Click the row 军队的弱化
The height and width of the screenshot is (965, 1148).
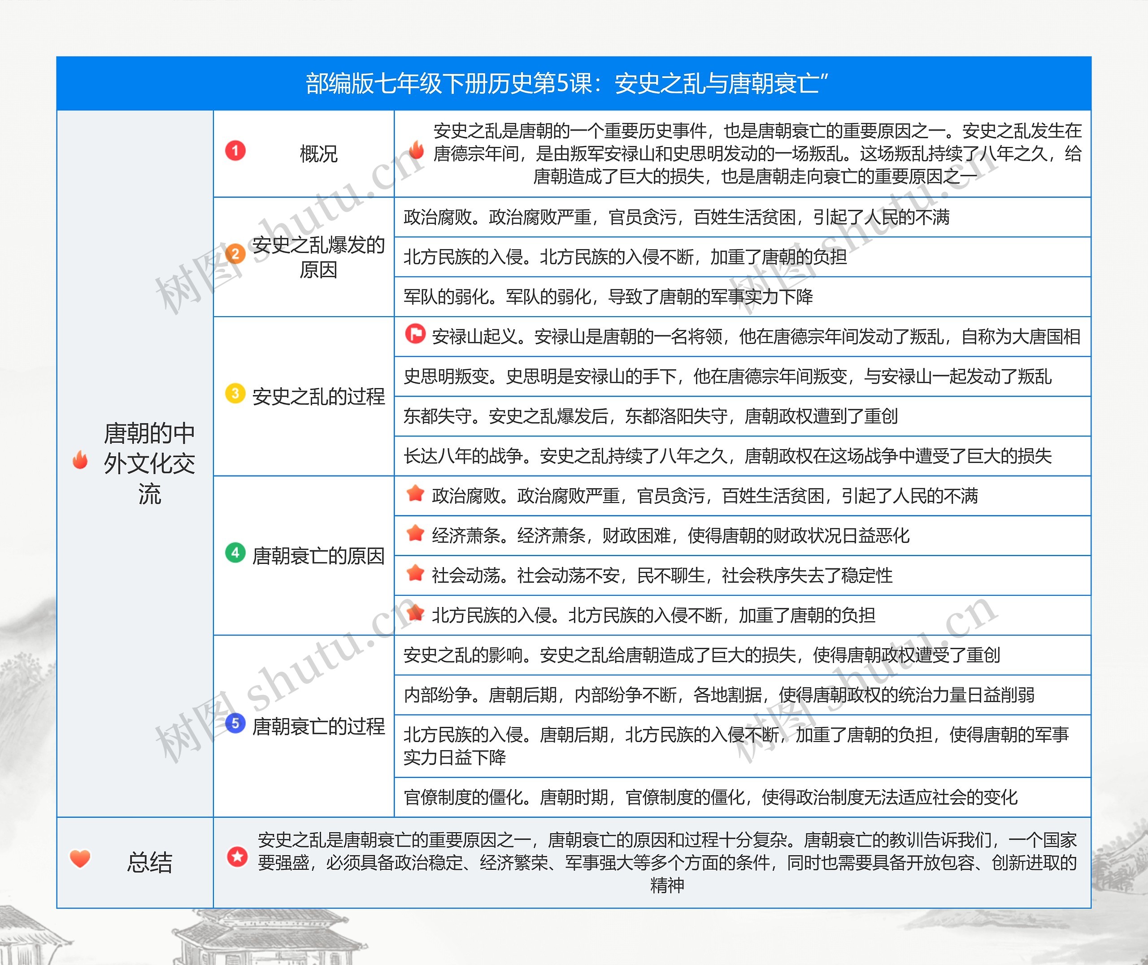(742, 297)
